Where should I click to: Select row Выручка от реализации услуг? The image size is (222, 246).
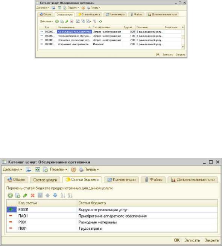coord(112,210)
